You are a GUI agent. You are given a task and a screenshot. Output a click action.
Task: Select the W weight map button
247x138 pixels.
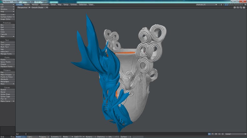(209, 134)
